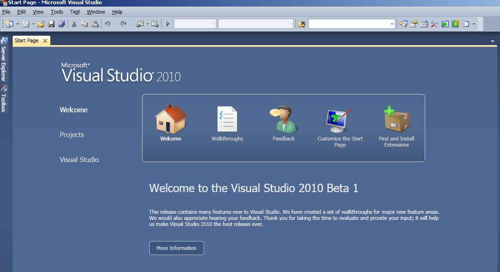Click the Find in Files icon

[302, 24]
